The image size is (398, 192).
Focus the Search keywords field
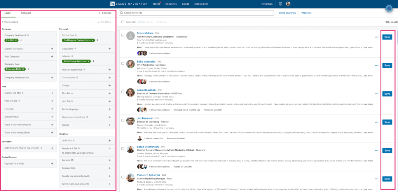pos(196,13)
